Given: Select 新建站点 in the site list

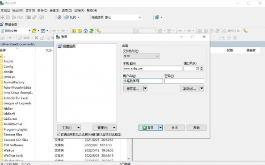Looking at the screenshot, I should 67,46.
